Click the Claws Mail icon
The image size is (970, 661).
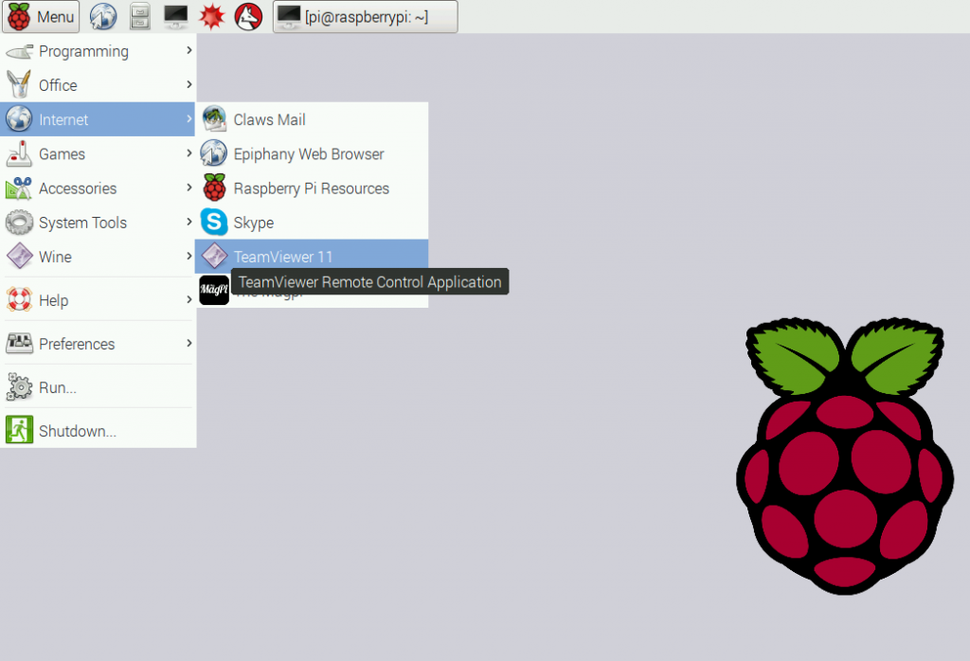(x=214, y=118)
